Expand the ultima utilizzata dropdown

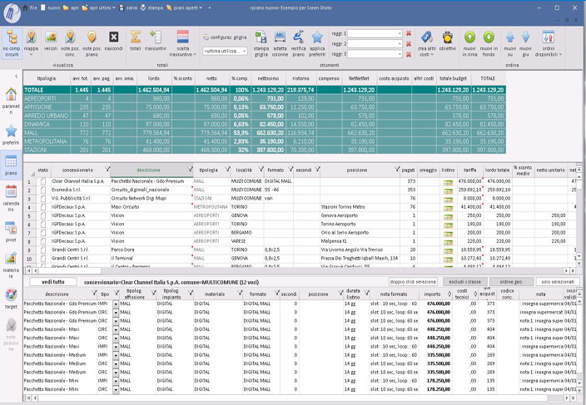click(244, 51)
